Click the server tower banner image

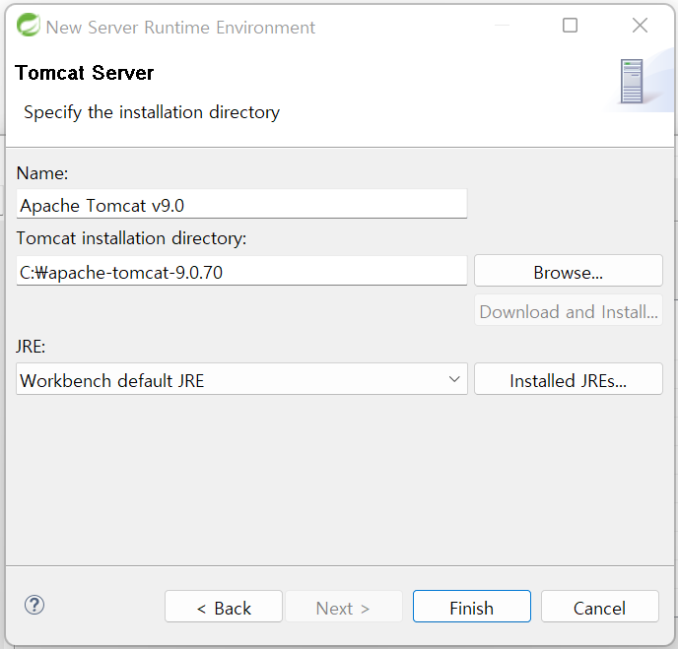point(632,81)
